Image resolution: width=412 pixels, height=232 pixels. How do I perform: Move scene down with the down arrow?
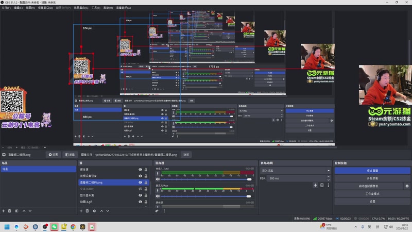tap(30, 211)
